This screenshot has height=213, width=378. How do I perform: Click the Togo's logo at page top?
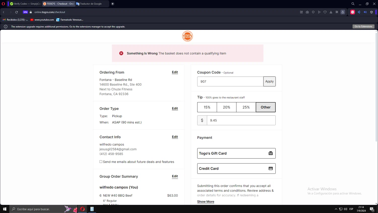click(187, 36)
